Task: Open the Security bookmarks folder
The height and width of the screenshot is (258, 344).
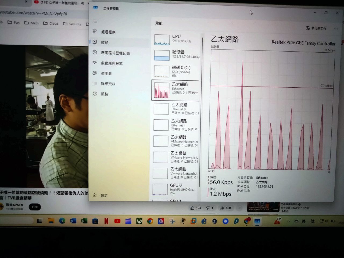Action: coord(72,24)
